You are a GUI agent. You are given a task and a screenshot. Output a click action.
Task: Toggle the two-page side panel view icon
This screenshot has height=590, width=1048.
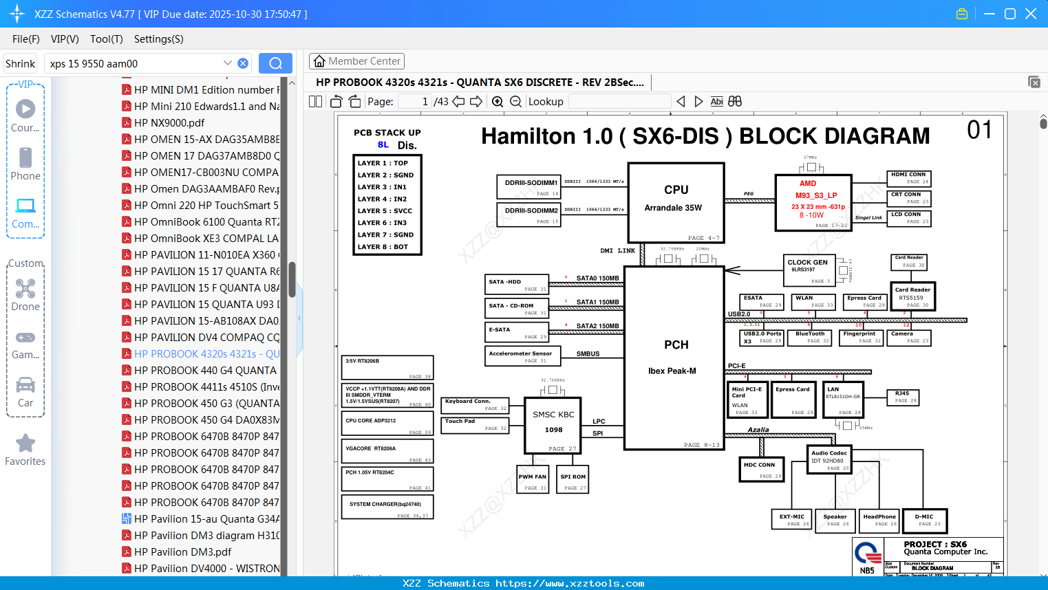315,101
